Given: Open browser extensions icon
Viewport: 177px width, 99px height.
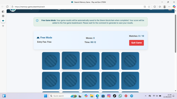Looking at the screenshot, I should coord(155,7).
